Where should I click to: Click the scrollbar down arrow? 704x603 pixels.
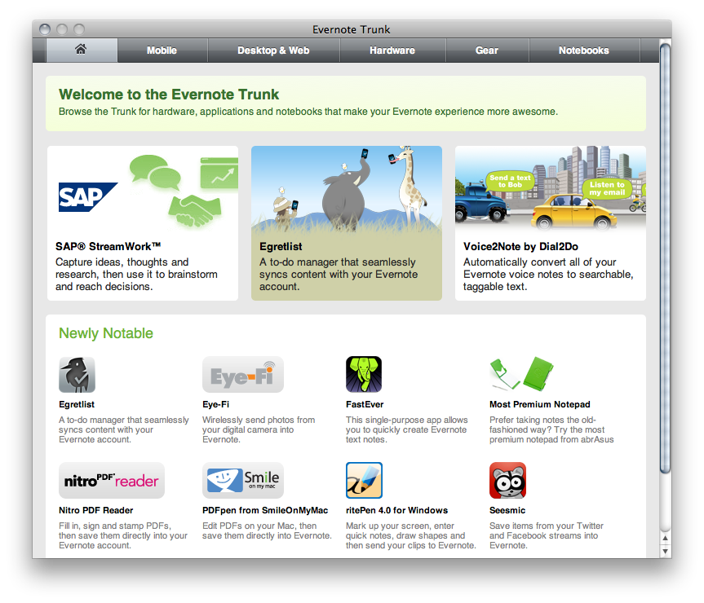click(666, 552)
